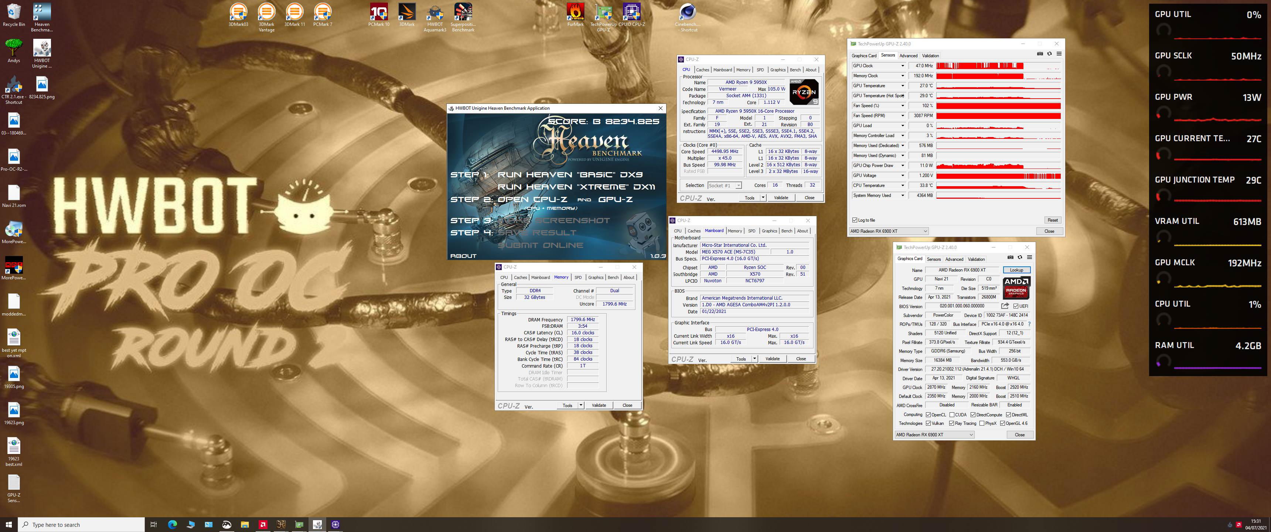Open the GPU Voltage sensor dropdown
The width and height of the screenshot is (1271, 532).
(903, 175)
